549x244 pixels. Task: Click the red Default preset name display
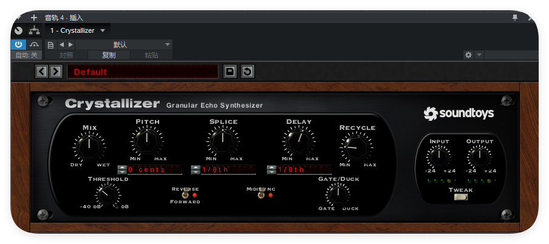click(x=143, y=72)
